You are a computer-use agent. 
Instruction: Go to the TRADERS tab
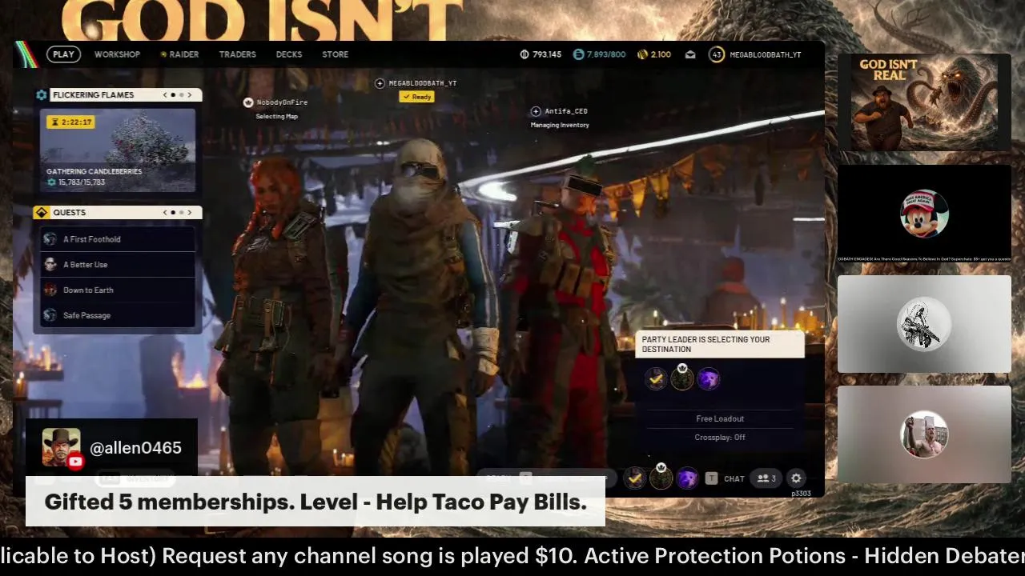(x=237, y=54)
